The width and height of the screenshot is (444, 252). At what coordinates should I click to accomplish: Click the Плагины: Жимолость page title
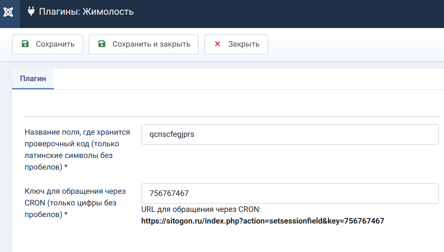pyautogui.click(x=86, y=12)
